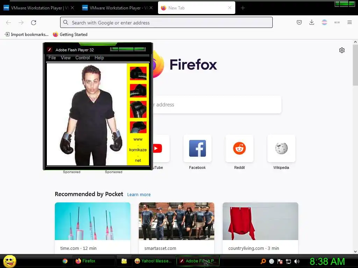358x268 pixels.
Task: Click the scrollbar up arrow
Action: [355, 42]
